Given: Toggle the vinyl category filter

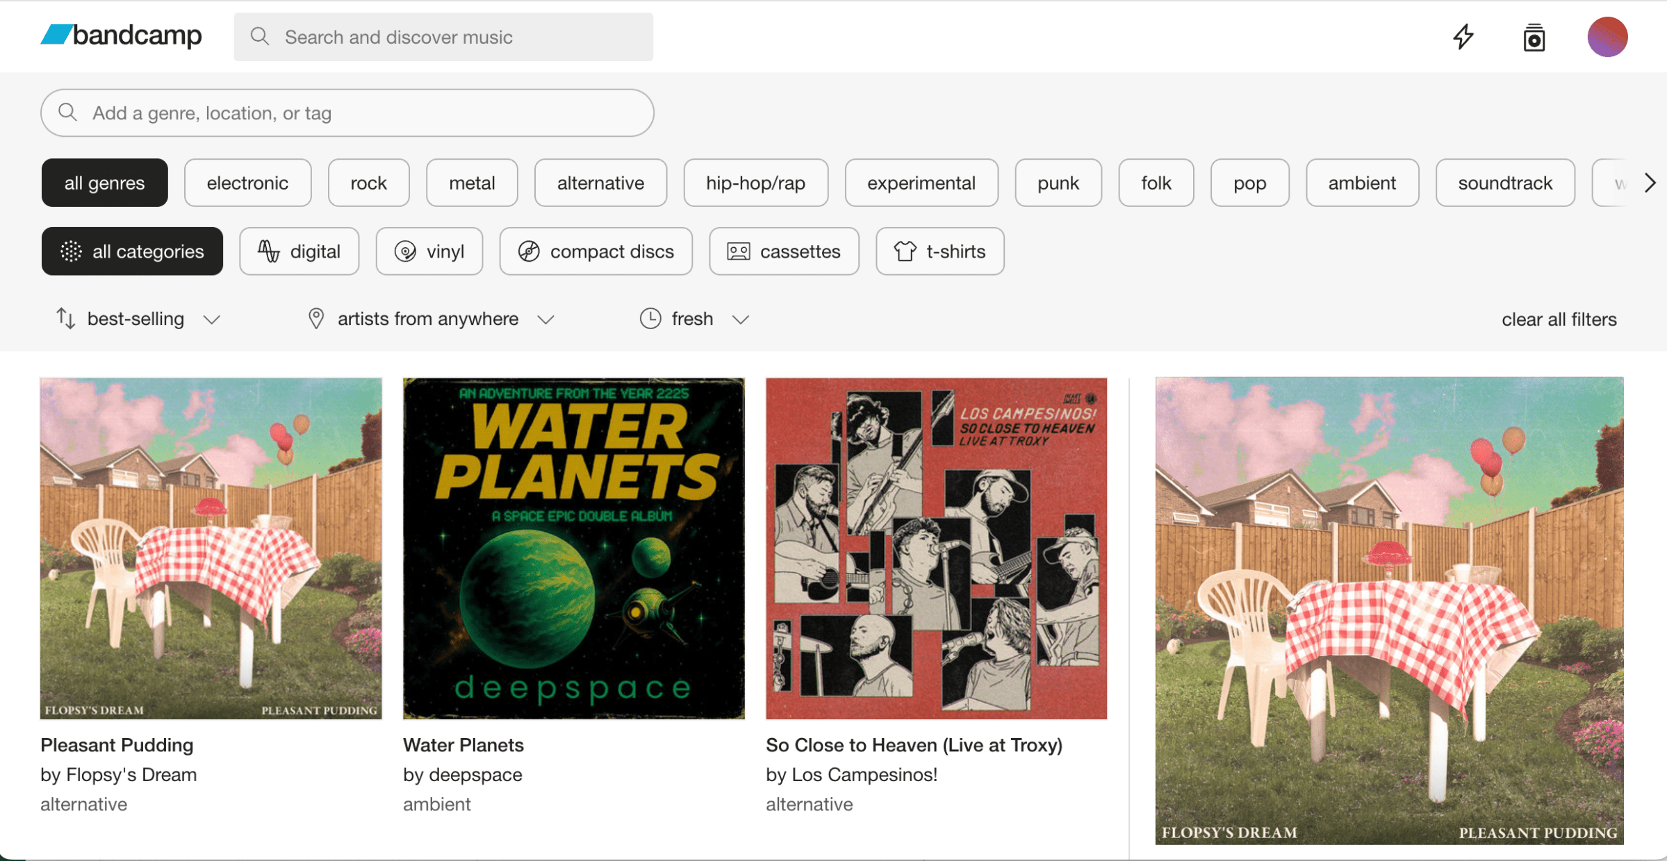Looking at the screenshot, I should pyautogui.click(x=429, y=251).
